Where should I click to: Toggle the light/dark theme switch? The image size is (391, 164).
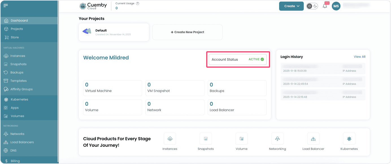point(312,6)
